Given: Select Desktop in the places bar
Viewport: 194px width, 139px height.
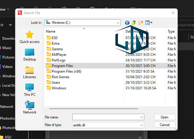Looking at the screenshot, I should (30, 55).
